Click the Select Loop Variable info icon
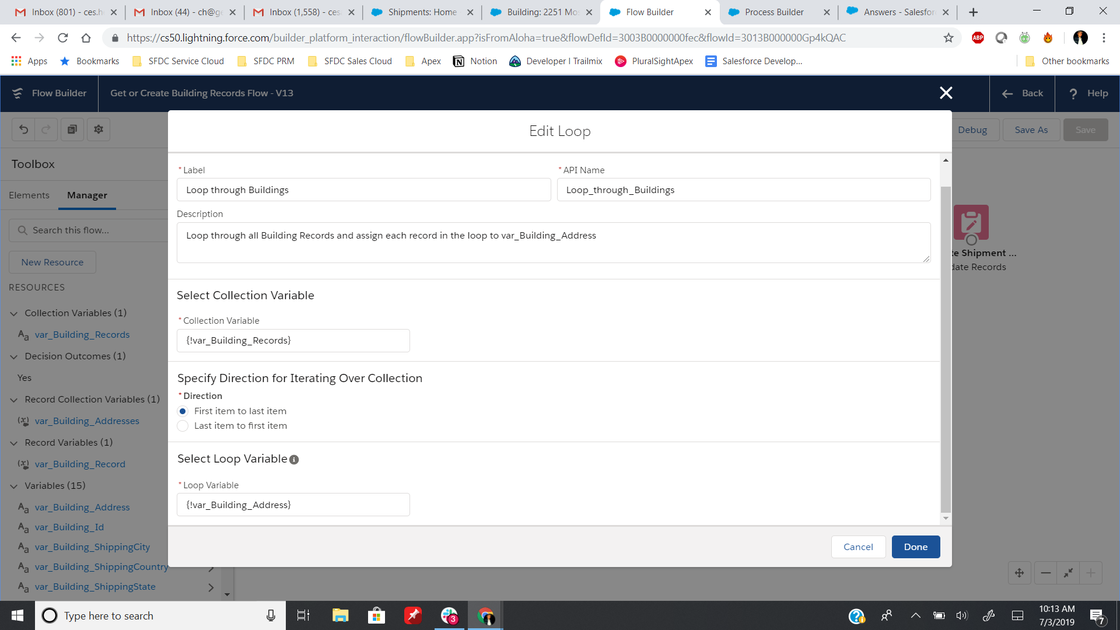 click(294, 460)
